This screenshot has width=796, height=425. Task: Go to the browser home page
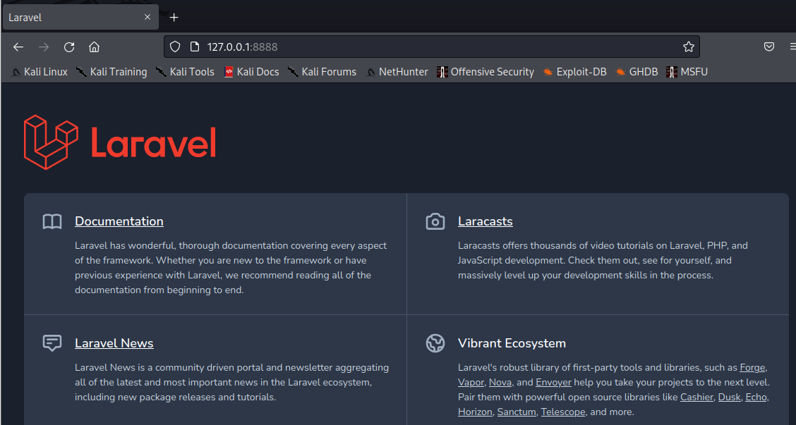click(x=94, y=47)
